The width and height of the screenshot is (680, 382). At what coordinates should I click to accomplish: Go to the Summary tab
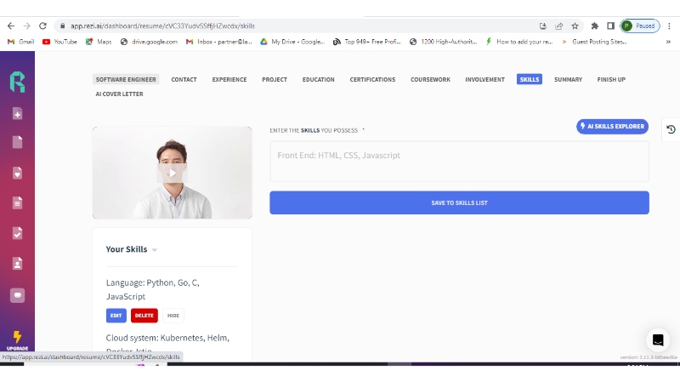tap(568, 79)
